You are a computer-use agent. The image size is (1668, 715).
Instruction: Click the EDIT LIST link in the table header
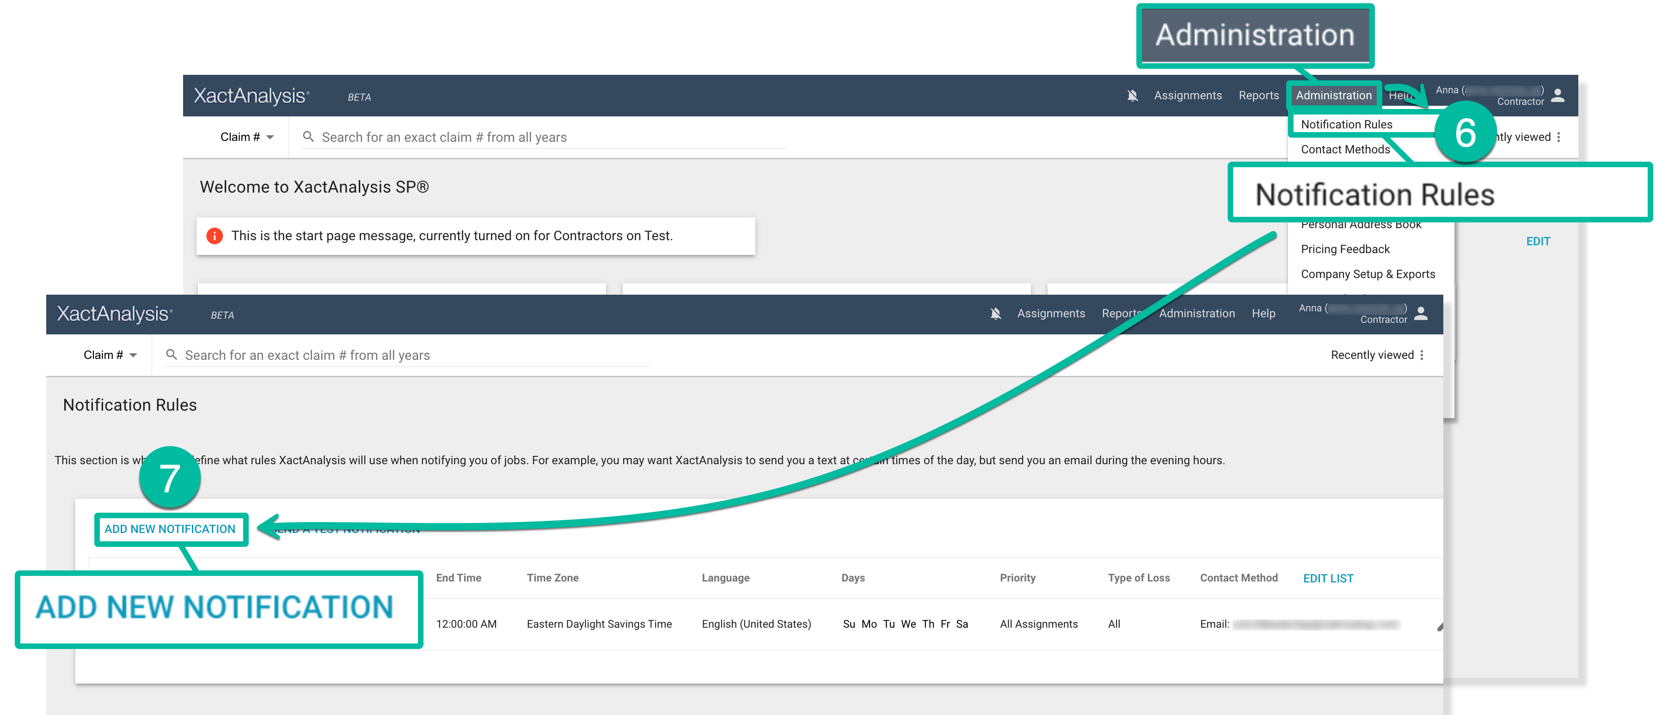coord(1327,578)
